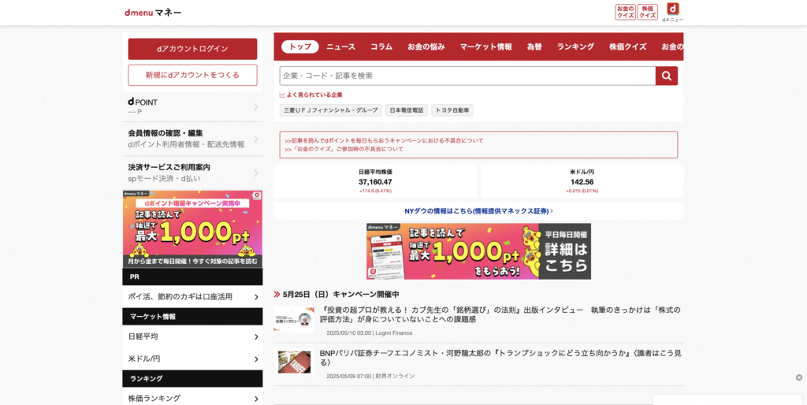
Task: Click 新規にdアカウントをつくる button
Action: (x=192, y=75)
